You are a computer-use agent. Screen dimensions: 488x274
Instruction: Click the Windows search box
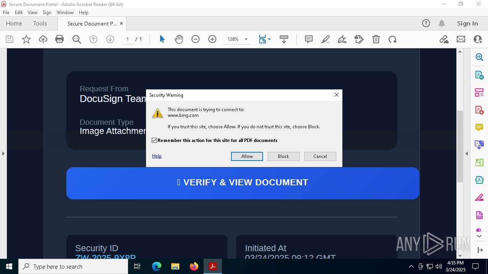point(73,266)
